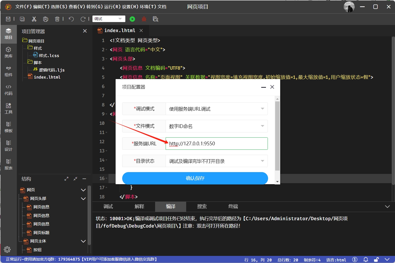Open the 运行(R) menu
Viewport: 395px width, 263px height.
112,7
